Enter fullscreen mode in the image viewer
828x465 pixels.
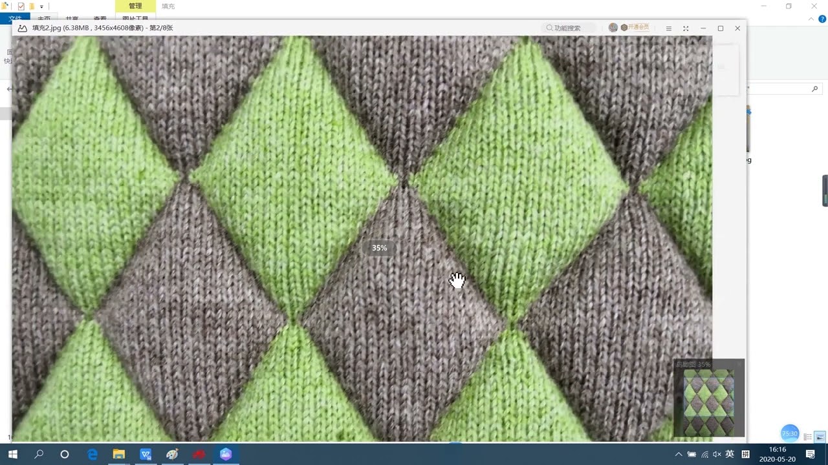pyautogui.click(x=686, y=28)
